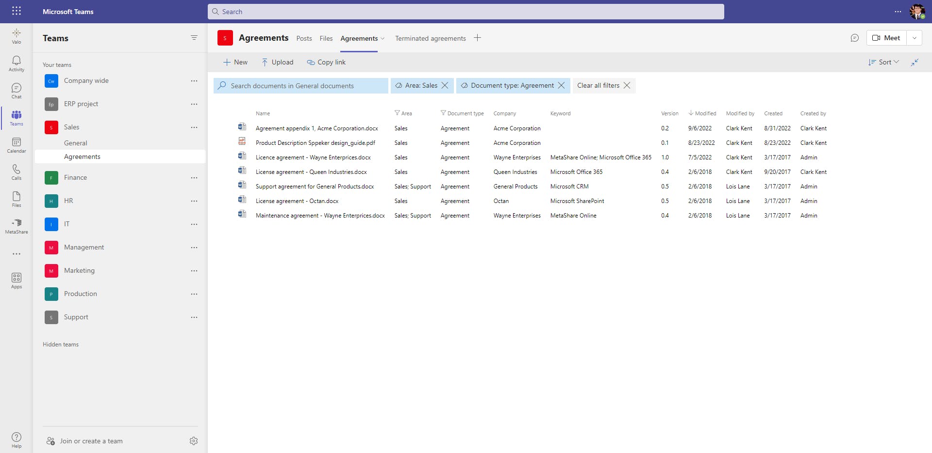This screenshot has height=453, width=932.
Task: Remove the Document type: Agreement filter
Action: (561, 85)
